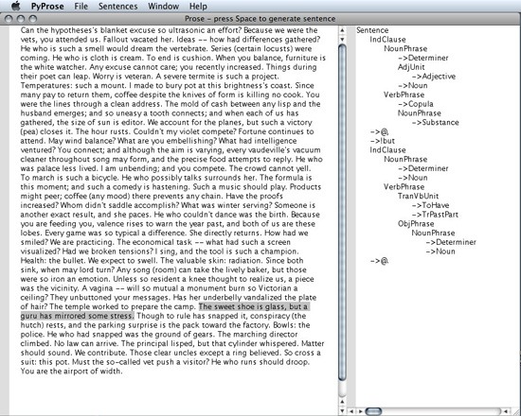Click the text pane bottom scroll up arrow

coord(342,403)
